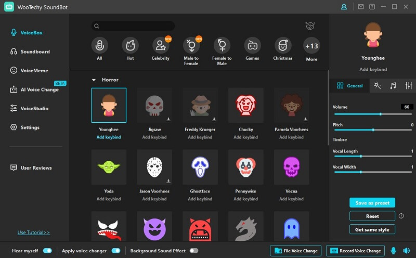Viewport: 416px width, 258px height.
Task: Open AI Voice Change section
Action: point(34,89)
